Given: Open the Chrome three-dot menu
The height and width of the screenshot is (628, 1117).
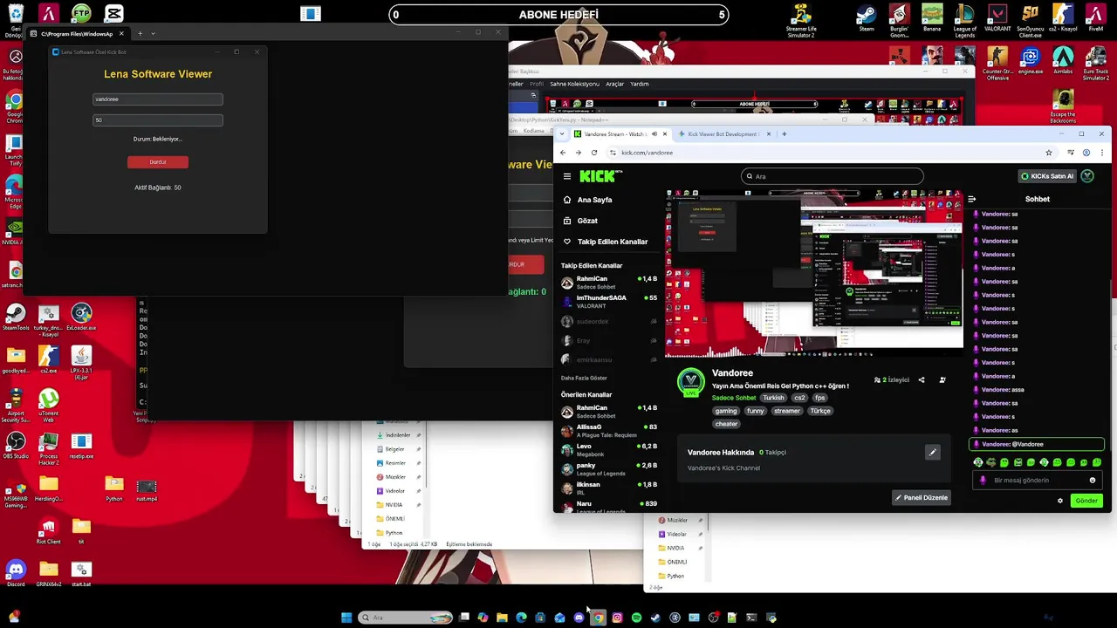Looking at the screenshot, I should (1101, 153).
